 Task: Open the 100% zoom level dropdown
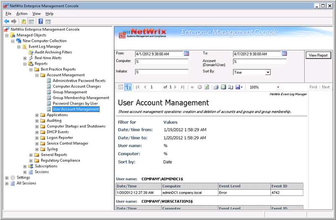point(278,87)
